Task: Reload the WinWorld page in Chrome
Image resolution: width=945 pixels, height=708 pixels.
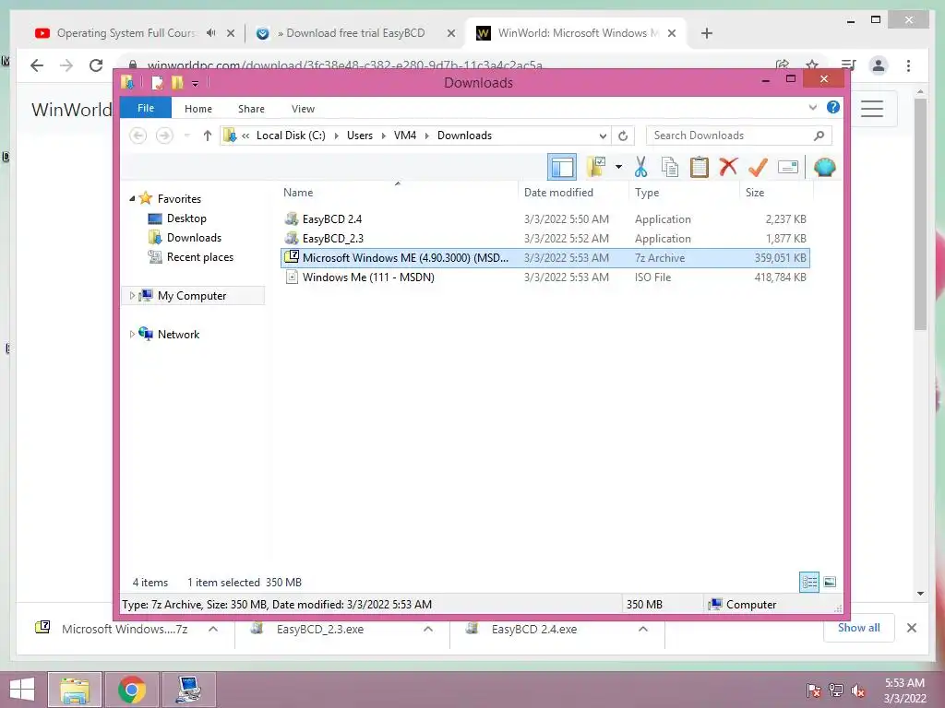Action: point(96,65)
